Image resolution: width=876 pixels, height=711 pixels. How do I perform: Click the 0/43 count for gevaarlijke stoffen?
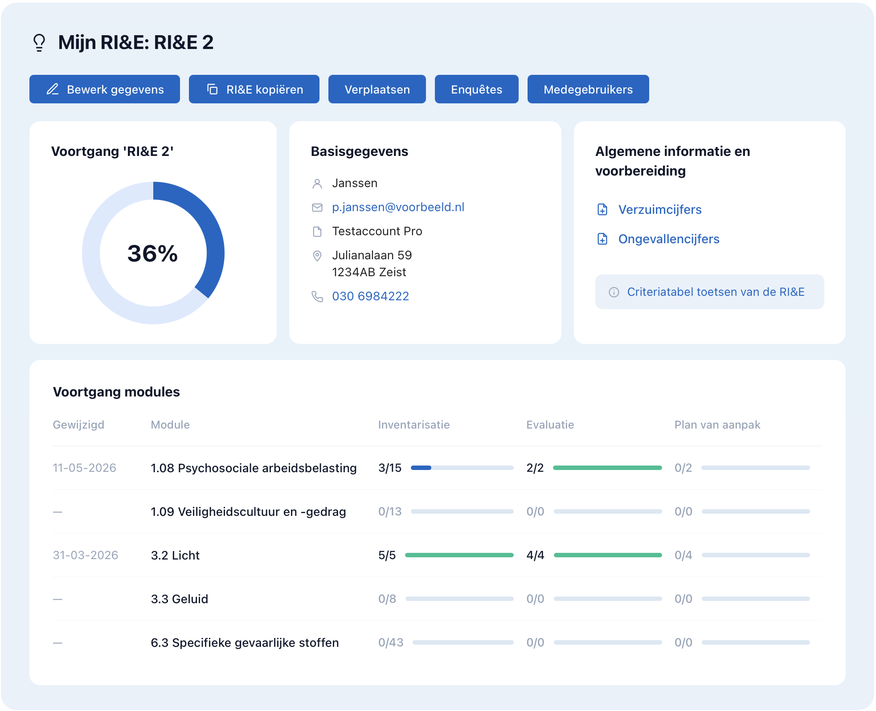pyautogui.click(x=391, y=642)
